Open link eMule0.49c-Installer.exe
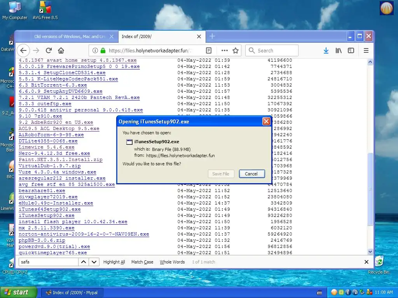The height and width of the screenshot is (298, 398). click(56, 203)
